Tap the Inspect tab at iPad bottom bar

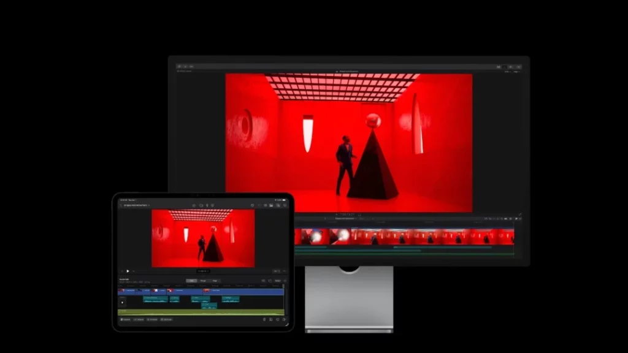pos(125,319)
